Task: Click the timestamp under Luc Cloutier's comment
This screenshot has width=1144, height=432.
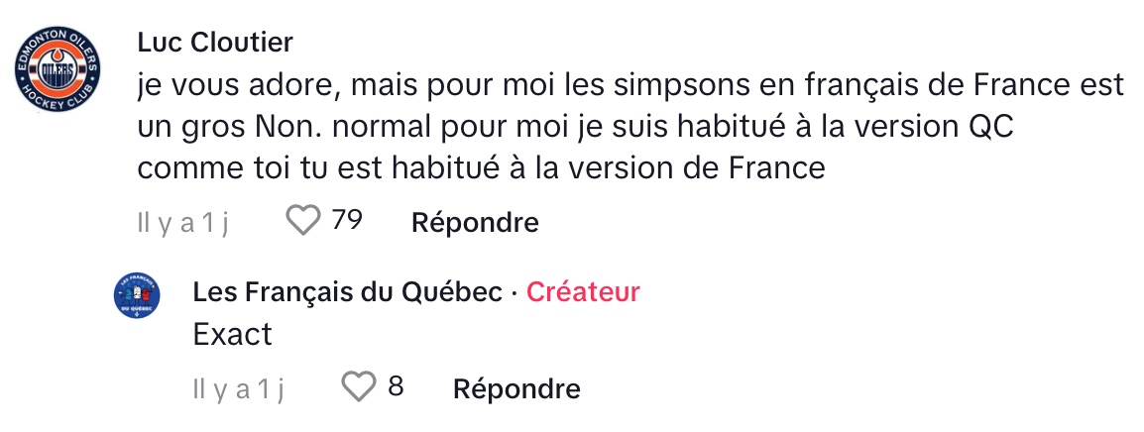Action: 183,223
